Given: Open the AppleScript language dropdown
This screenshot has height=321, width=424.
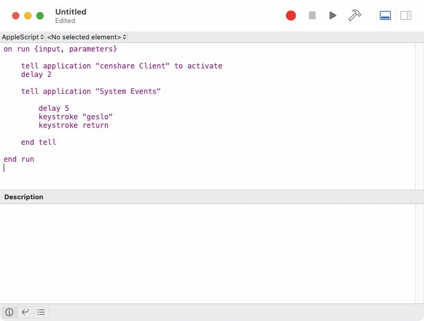Looking at the screenshot, I should (x=23, y=37).
